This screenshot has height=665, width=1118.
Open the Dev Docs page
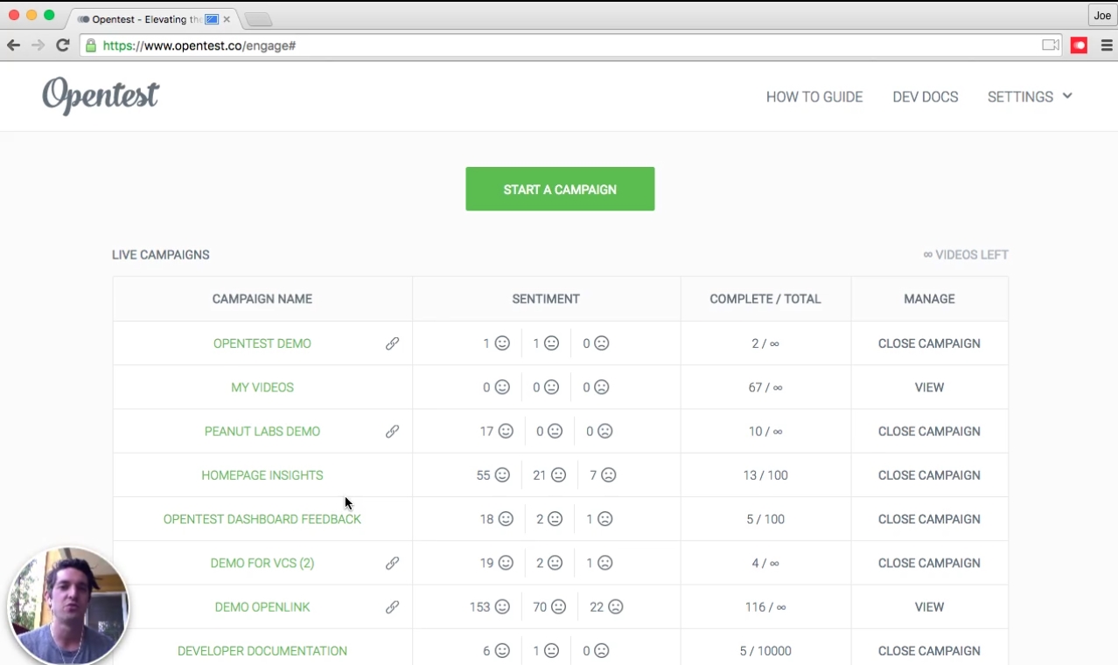click(926, 97)
